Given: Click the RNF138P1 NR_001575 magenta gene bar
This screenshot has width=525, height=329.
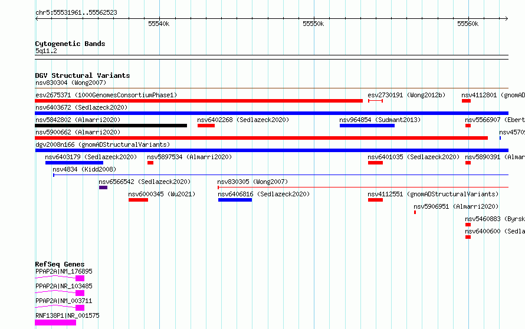Looking at the screenshot, I should 55,323.
